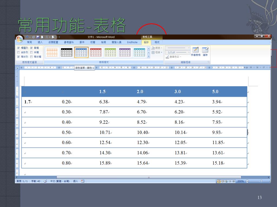Click the 字數: 40 word count

tap(36, 181)
